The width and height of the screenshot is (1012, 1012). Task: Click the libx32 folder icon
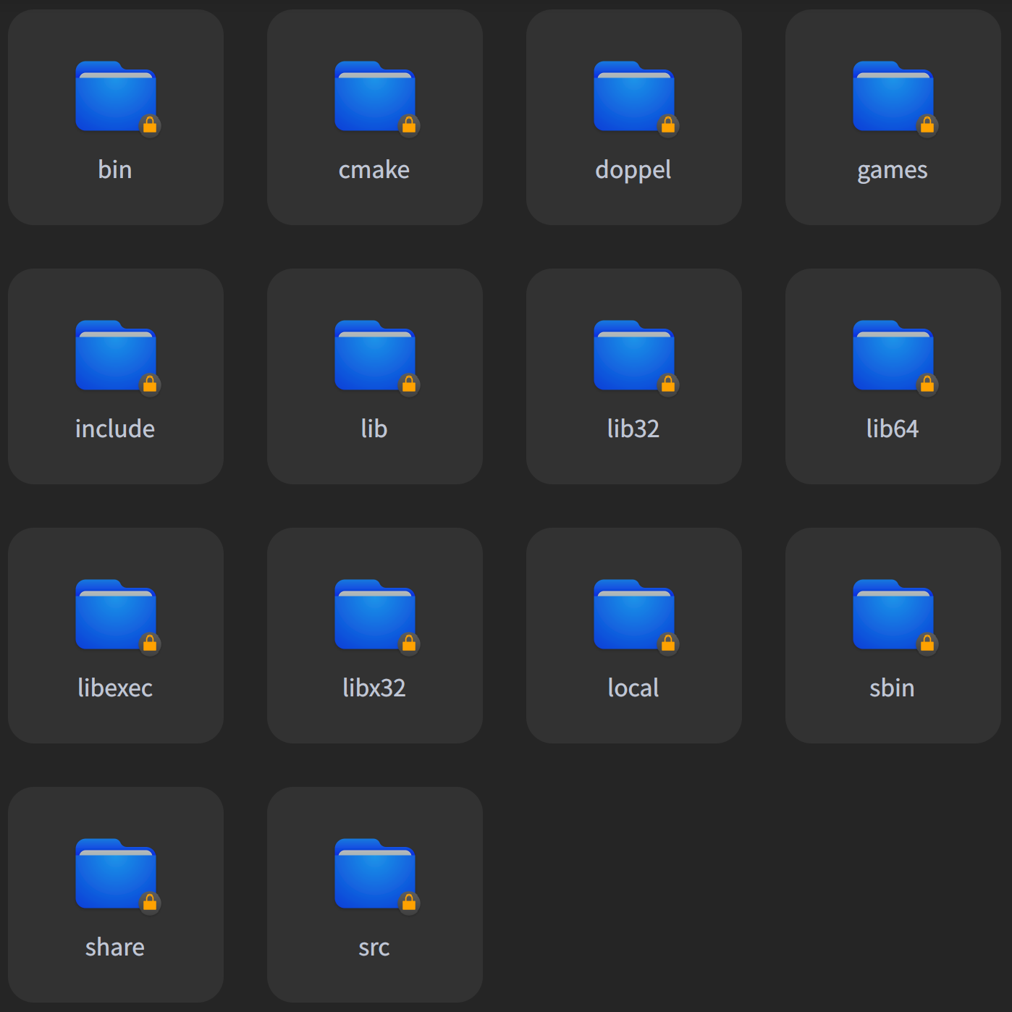(x=375, y=615)
